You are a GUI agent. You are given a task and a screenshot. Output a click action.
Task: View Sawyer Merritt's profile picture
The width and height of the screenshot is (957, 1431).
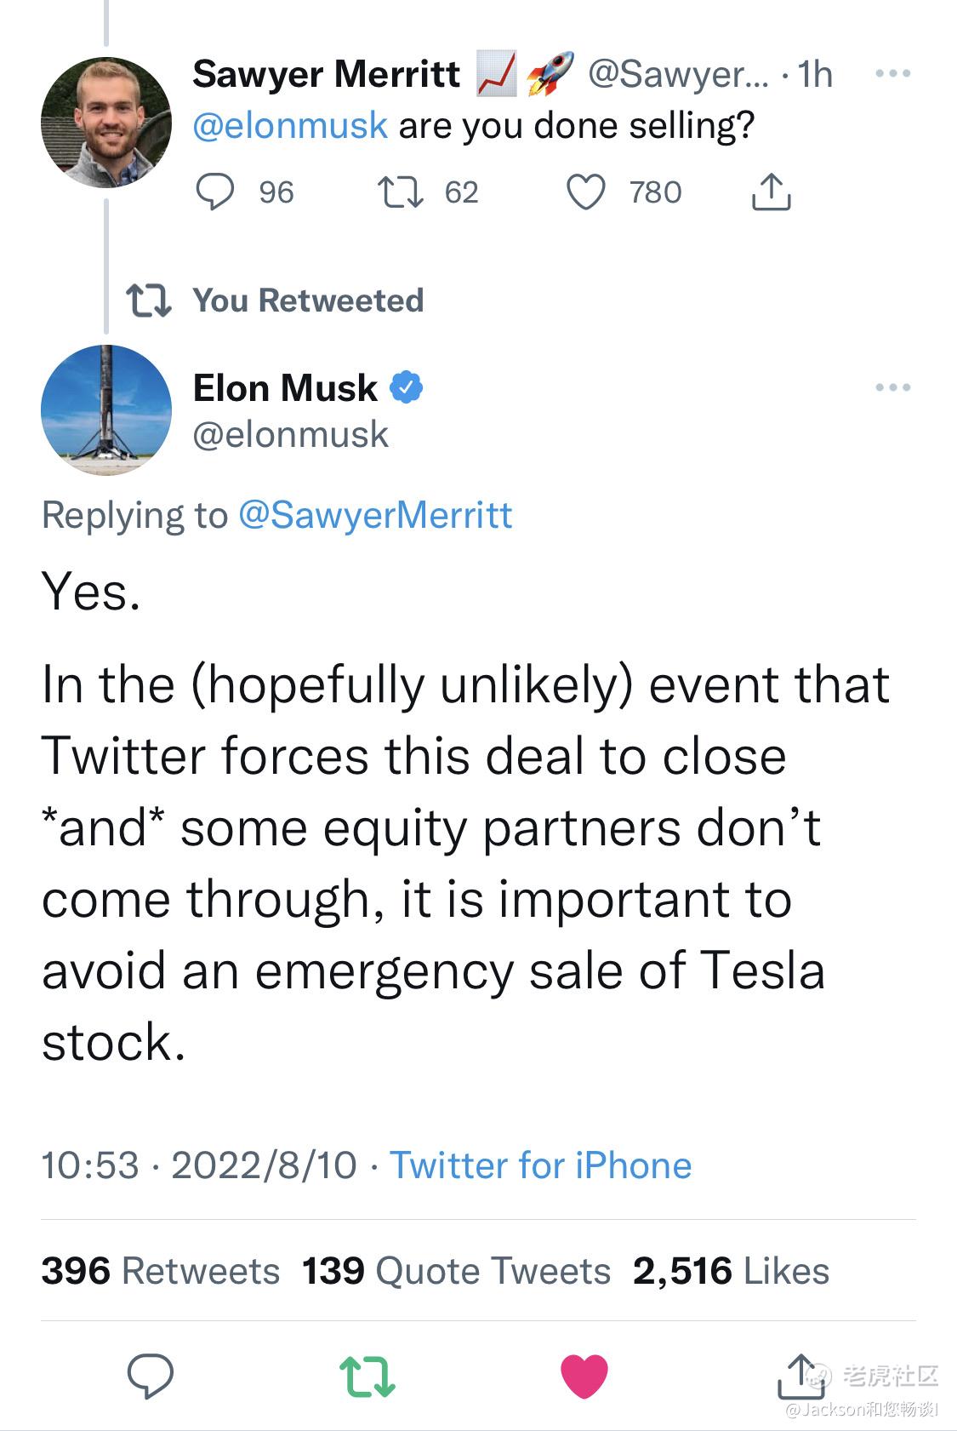pyautogui.click(x=106, y=123)
